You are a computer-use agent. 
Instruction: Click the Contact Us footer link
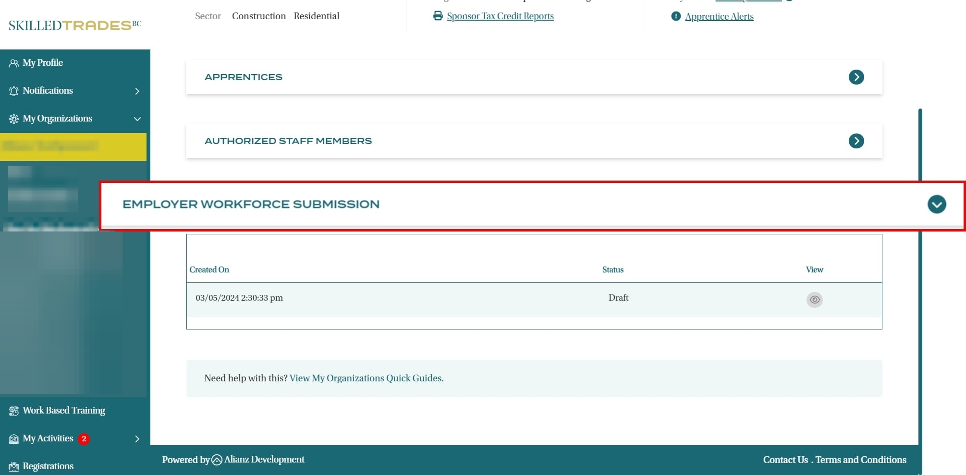pos(785,460)
